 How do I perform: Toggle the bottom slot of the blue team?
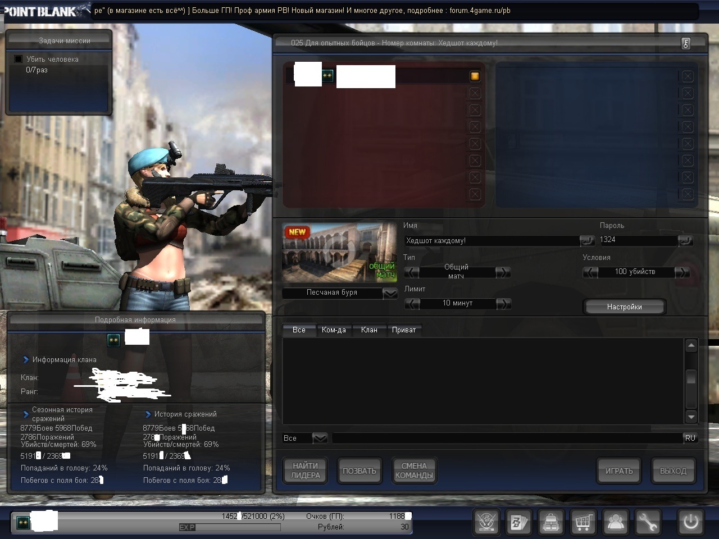688,194
